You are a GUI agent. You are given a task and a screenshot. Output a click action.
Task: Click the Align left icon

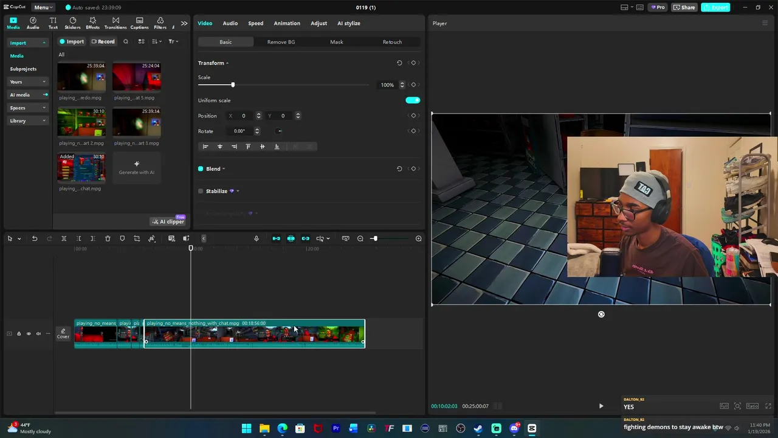tap(205, 146)
